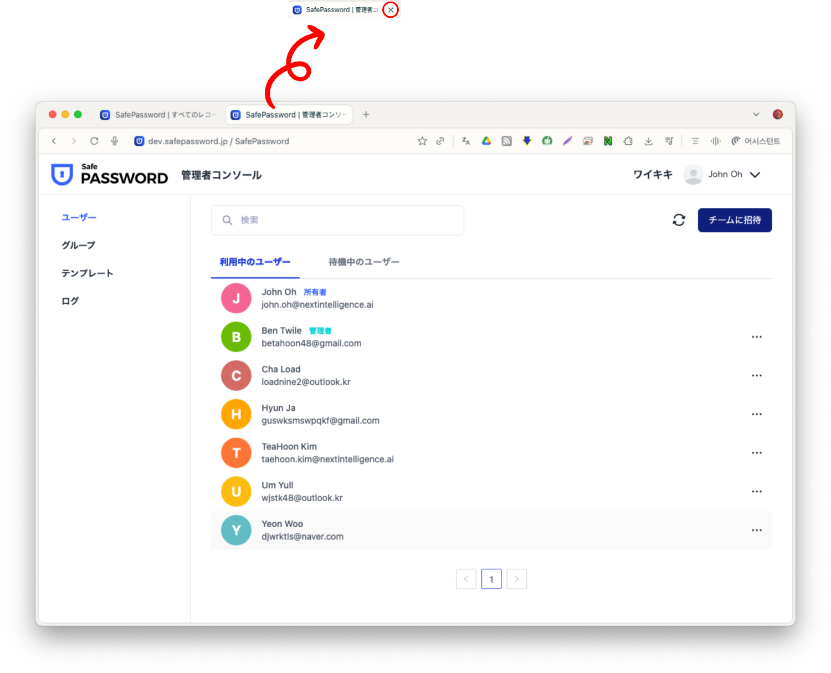Go to page 1 in pagination
Screen dimensions: 831x673
(491, 579)
